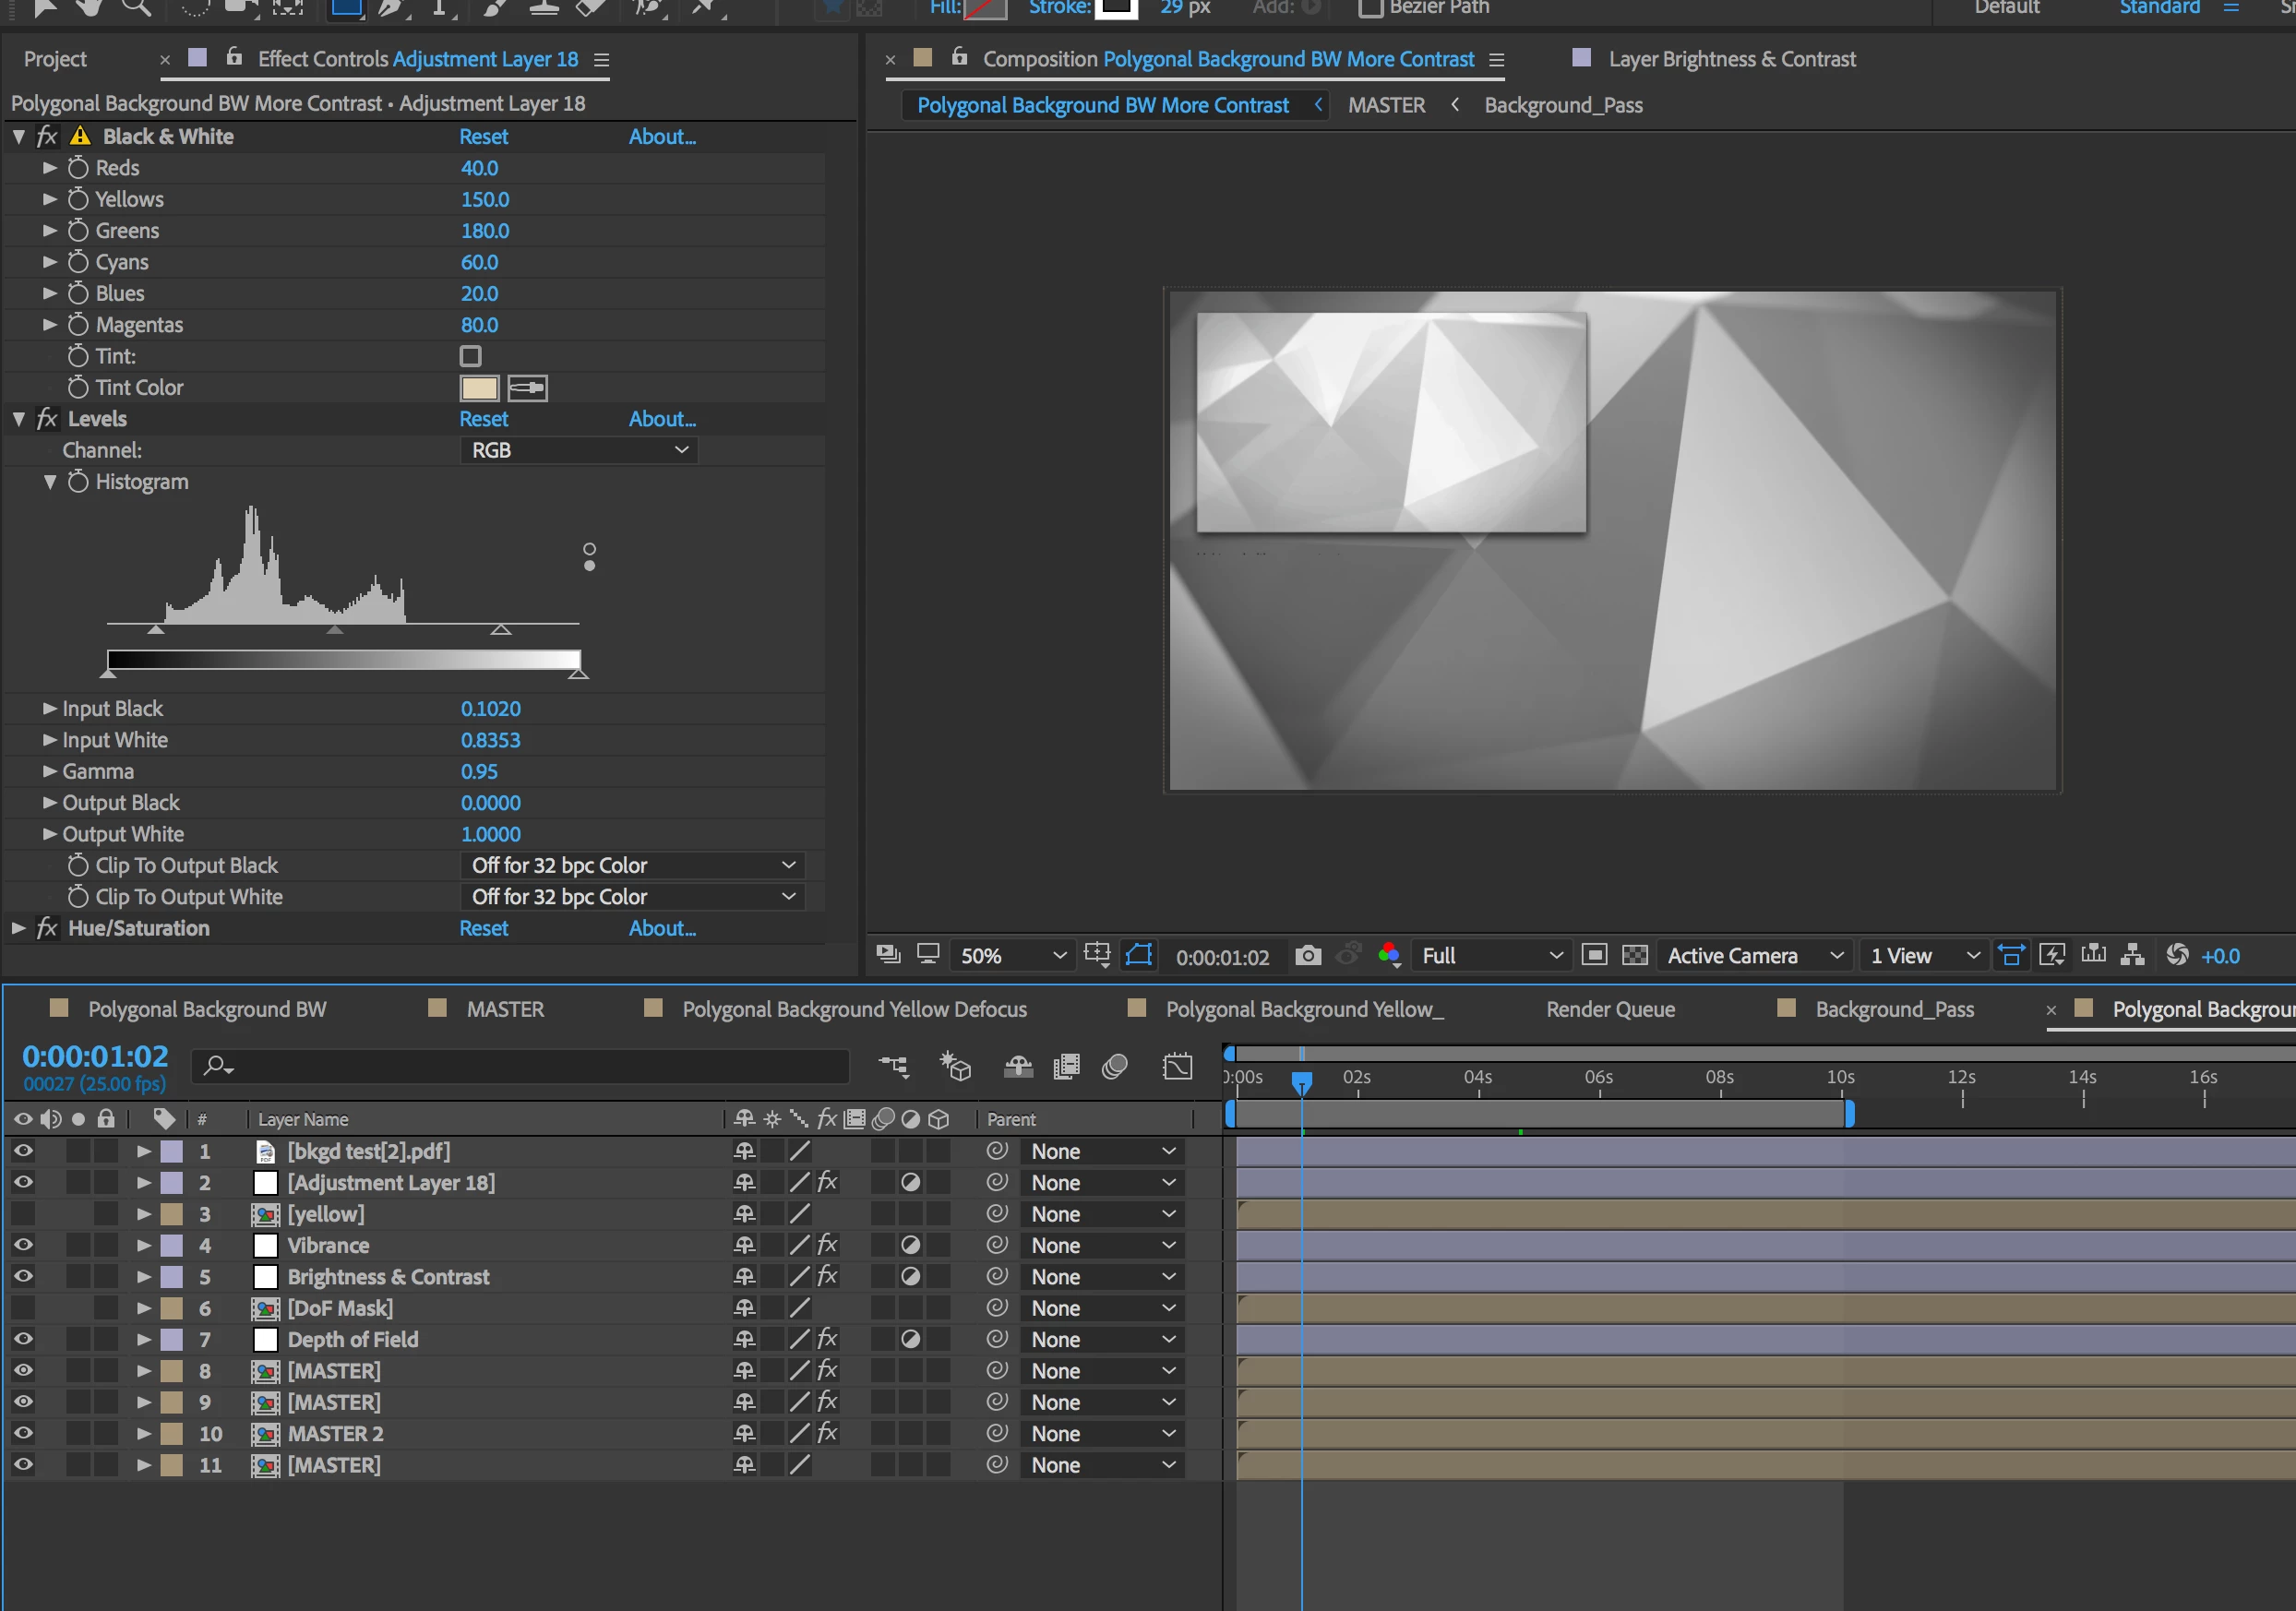Open the composition flowchart icon
2296x1611 pixels.
pyautogui.click(x=2132, y=955)
